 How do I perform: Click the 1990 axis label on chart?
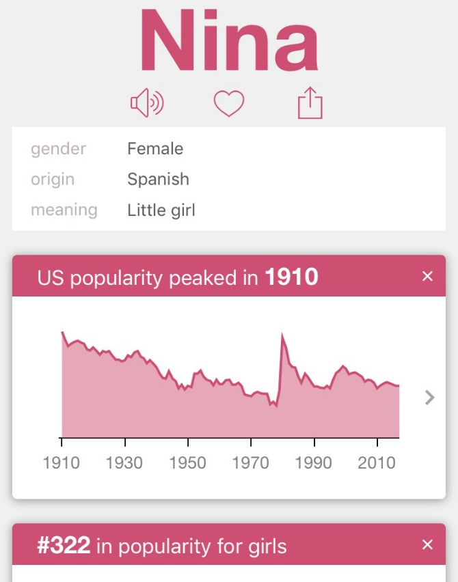313,463
